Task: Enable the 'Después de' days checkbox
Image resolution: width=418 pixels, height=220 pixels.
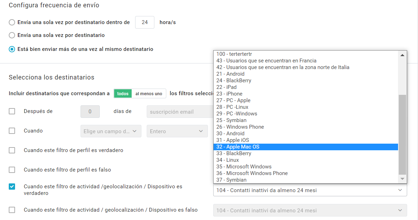Action: (12, 111)
